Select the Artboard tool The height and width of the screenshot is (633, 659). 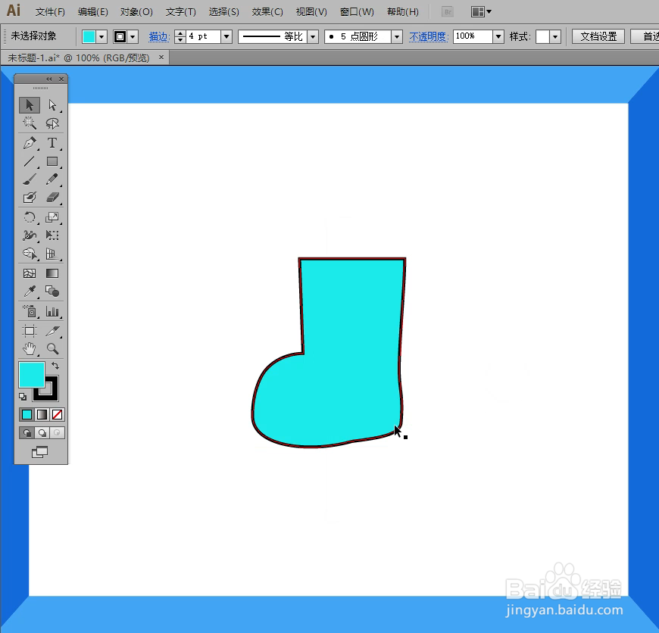tap(30, 331)
